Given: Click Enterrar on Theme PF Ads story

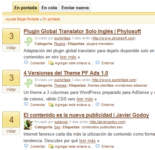Looking at the screenshot, I should [108, 105].
